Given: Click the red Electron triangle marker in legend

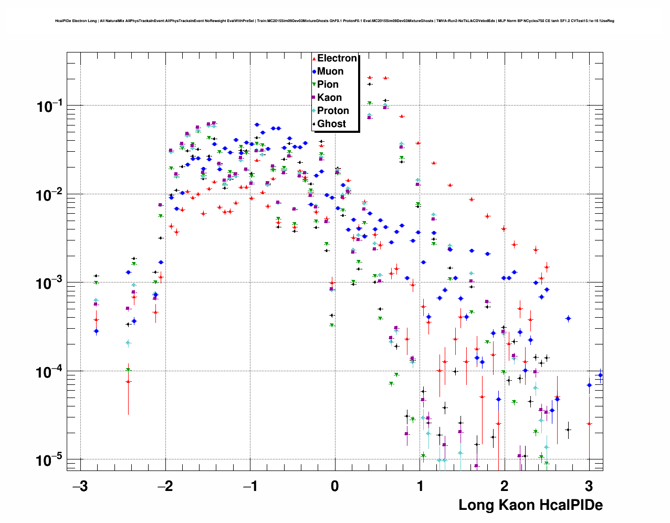Looking at the screenshot, I should 314,59.
